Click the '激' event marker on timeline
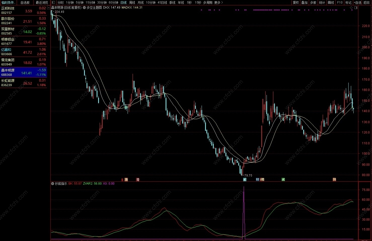The image size is (372, 241). pos(126,180)
